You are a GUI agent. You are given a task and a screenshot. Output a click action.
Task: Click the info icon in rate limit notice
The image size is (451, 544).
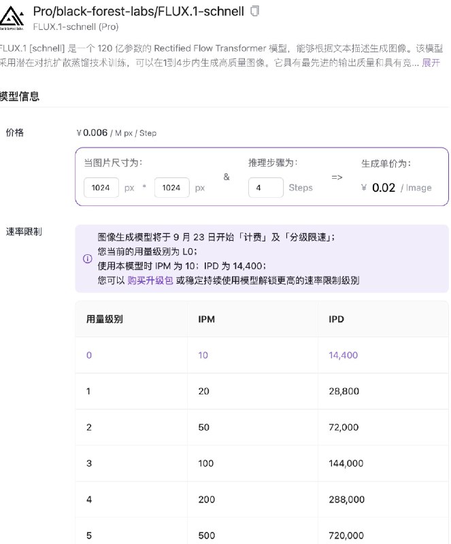(88, 258)
